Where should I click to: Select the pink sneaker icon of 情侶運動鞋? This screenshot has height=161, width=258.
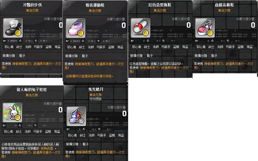coord(75,28)
